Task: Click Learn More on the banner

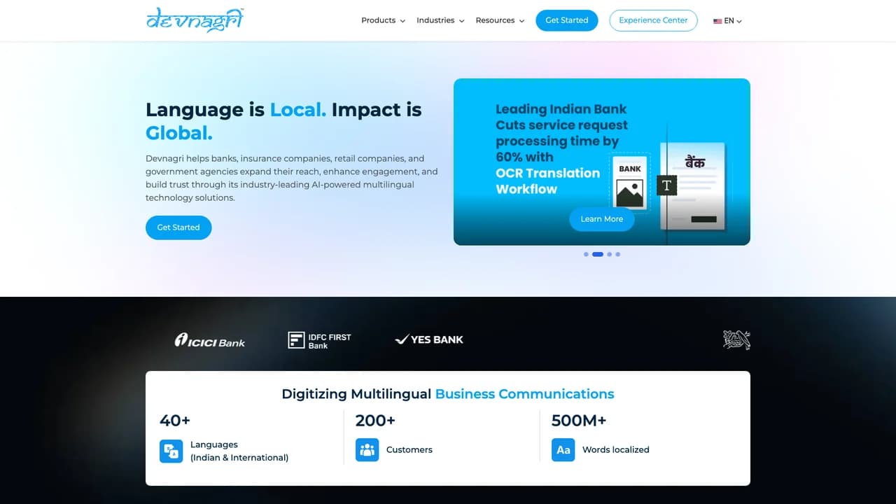Action: tap(602, 219)
